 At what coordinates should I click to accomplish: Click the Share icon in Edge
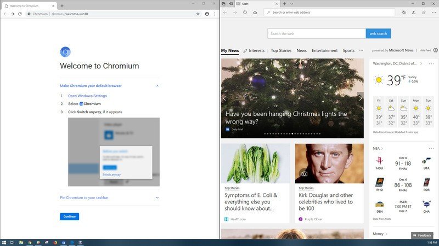tap(424, 12)
